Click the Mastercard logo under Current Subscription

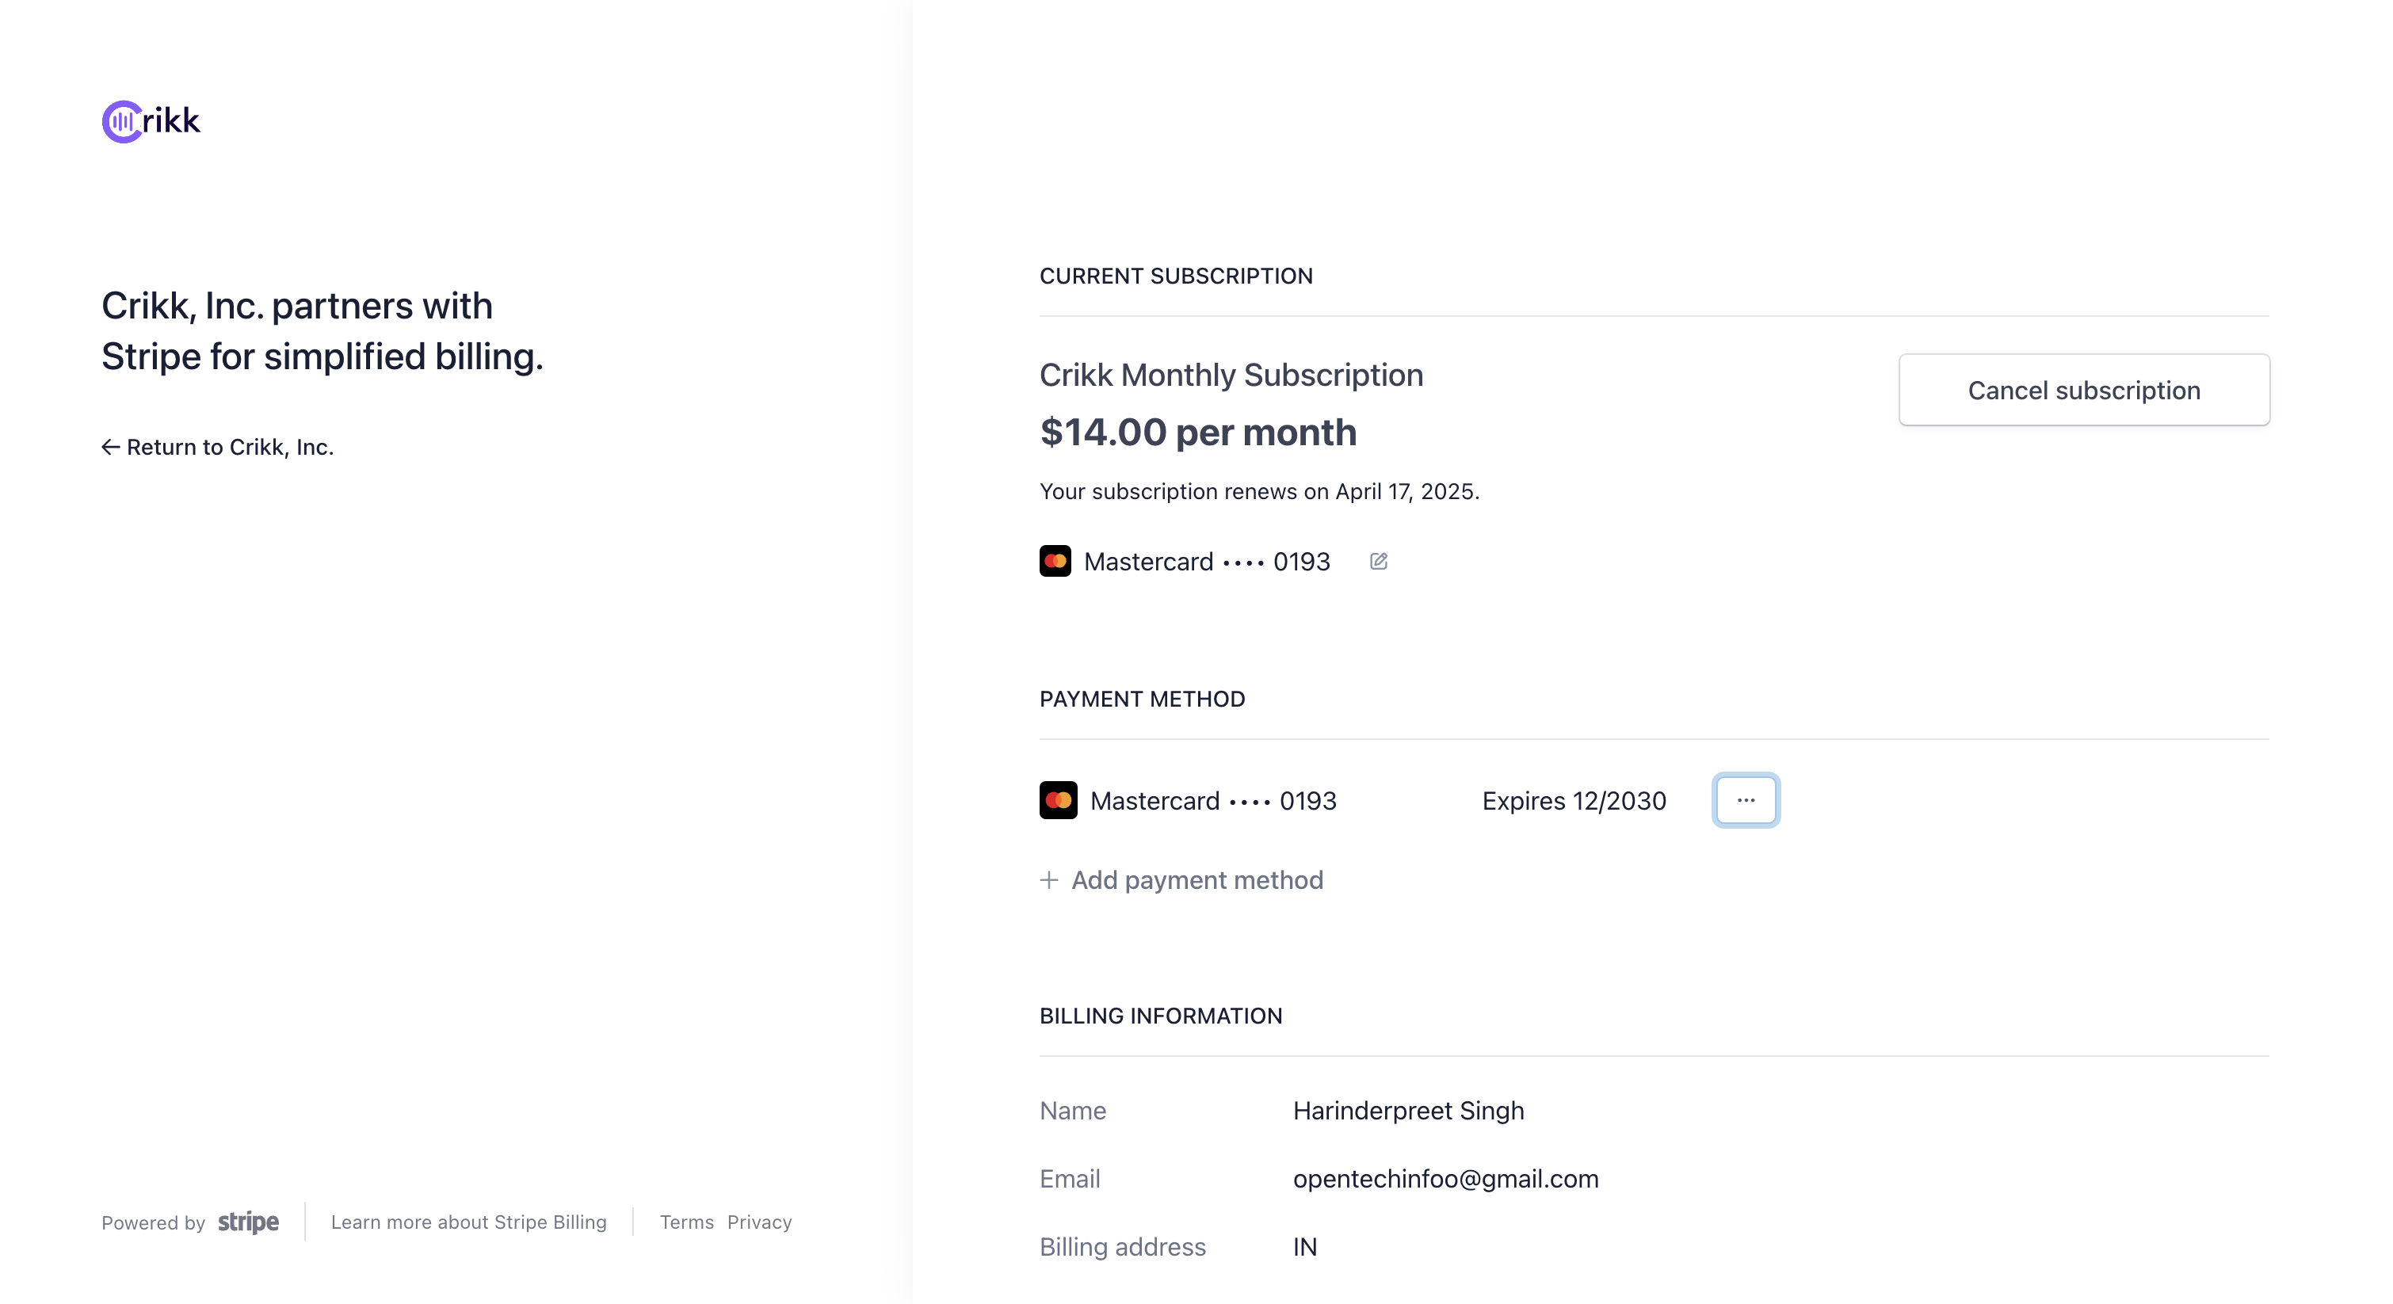[1055, 561]
